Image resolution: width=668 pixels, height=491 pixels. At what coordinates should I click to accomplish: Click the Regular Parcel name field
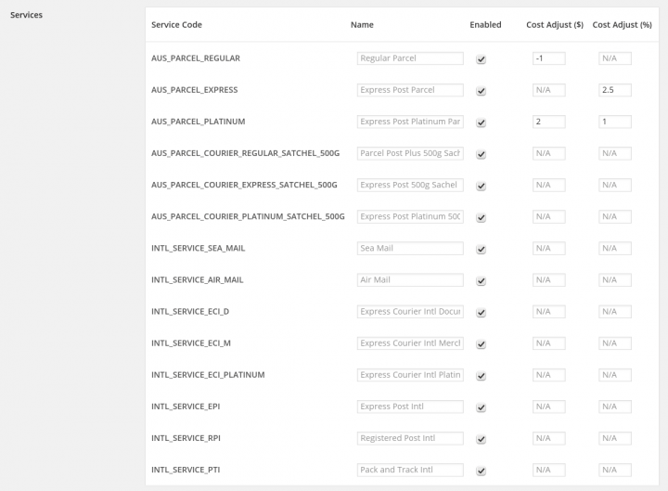click(410, 58)
